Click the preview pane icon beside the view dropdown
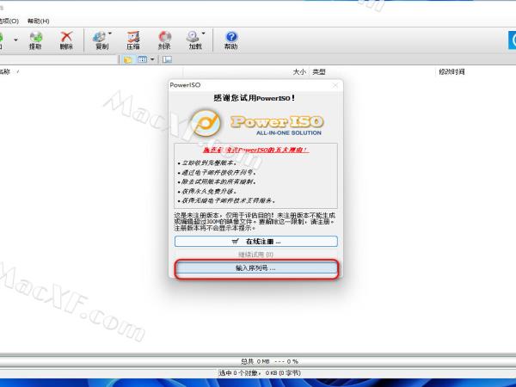Viewport: 516px width, 387px height. pos(167,59)
